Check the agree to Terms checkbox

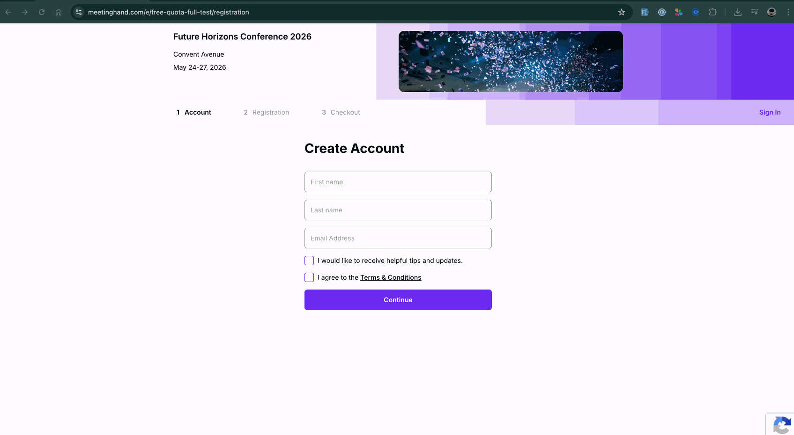pyautogui.click(x=309, y=277)
